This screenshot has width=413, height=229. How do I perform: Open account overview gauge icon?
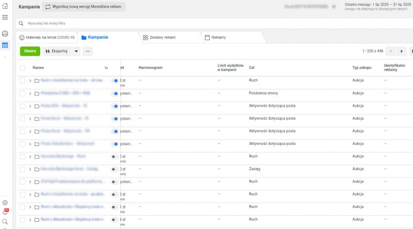pos(5,34)
